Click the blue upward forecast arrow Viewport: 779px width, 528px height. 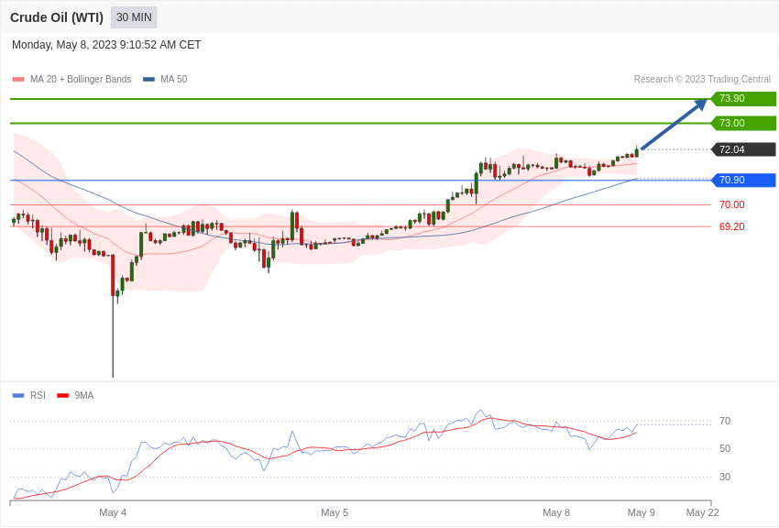coord(674,125)
